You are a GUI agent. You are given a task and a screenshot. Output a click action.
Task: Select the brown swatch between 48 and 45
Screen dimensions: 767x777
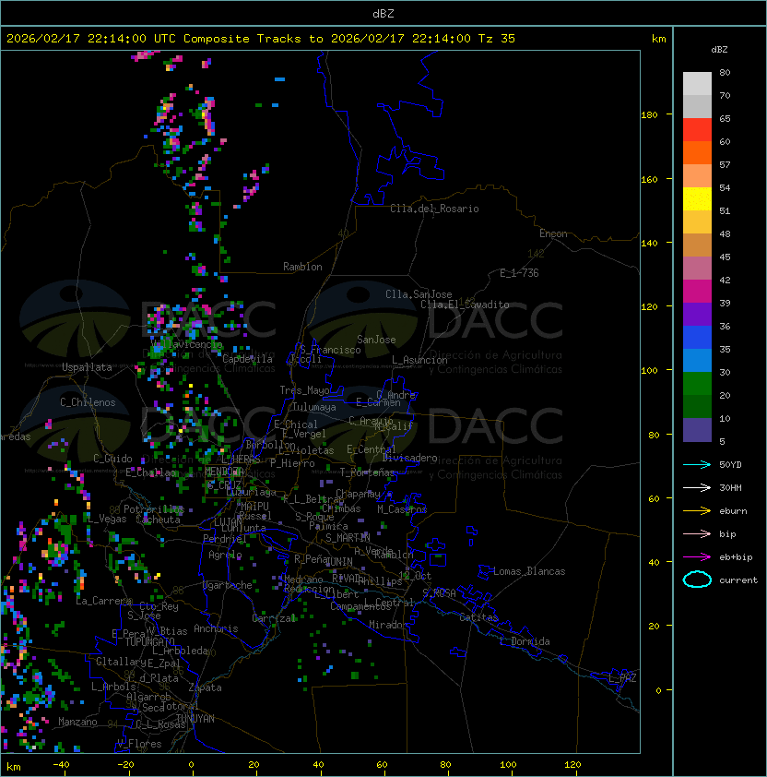point(697,245)
